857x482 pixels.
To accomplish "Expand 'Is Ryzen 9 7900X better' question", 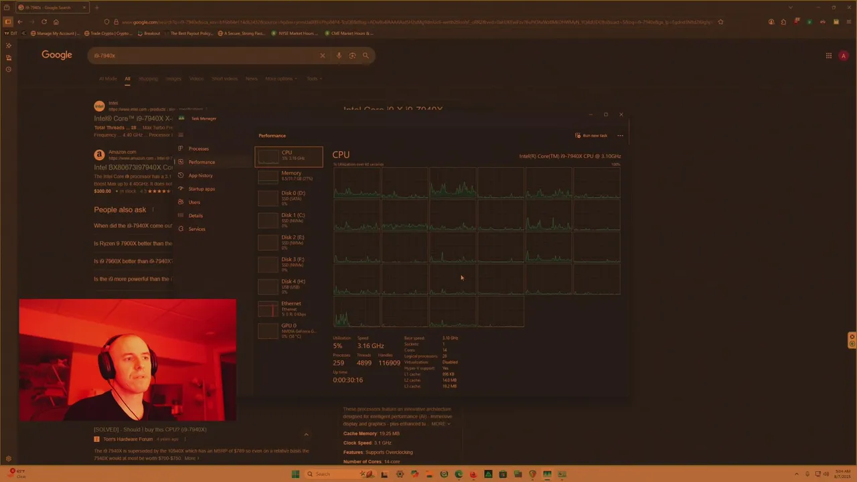I will click(x=133, y=244).
